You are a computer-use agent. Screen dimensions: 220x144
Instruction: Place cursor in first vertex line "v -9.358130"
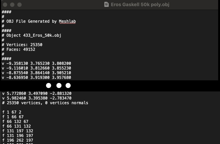(36, 63)
